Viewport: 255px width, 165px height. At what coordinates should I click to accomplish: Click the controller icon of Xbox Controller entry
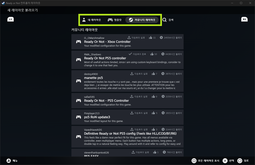coord(79,42)
